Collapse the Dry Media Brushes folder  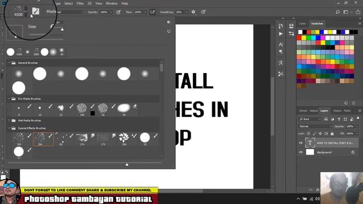pos(9,99)
